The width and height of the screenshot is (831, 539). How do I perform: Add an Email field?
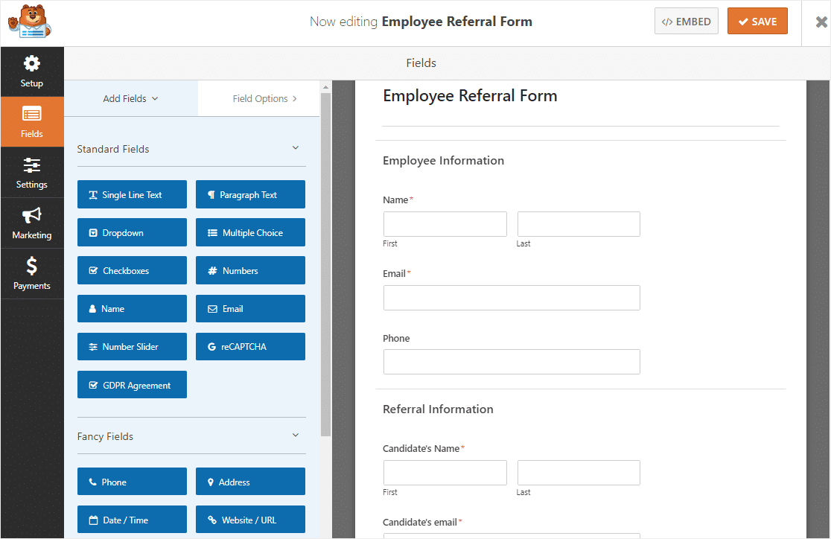click(250, 308)
